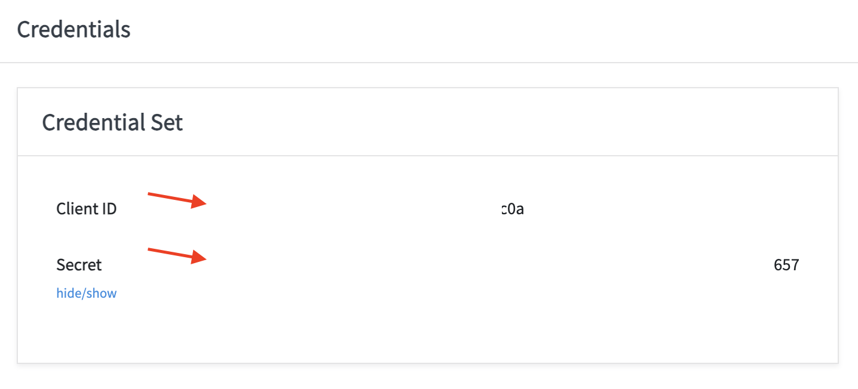
Task: Click the word 'Set' in the panel title
Action: [167, 122]
